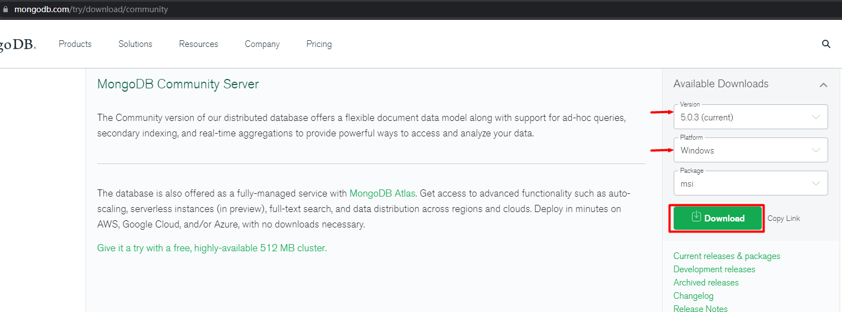Open the Version dropdown
Screen dimensions: 842x312
point(750,117)
